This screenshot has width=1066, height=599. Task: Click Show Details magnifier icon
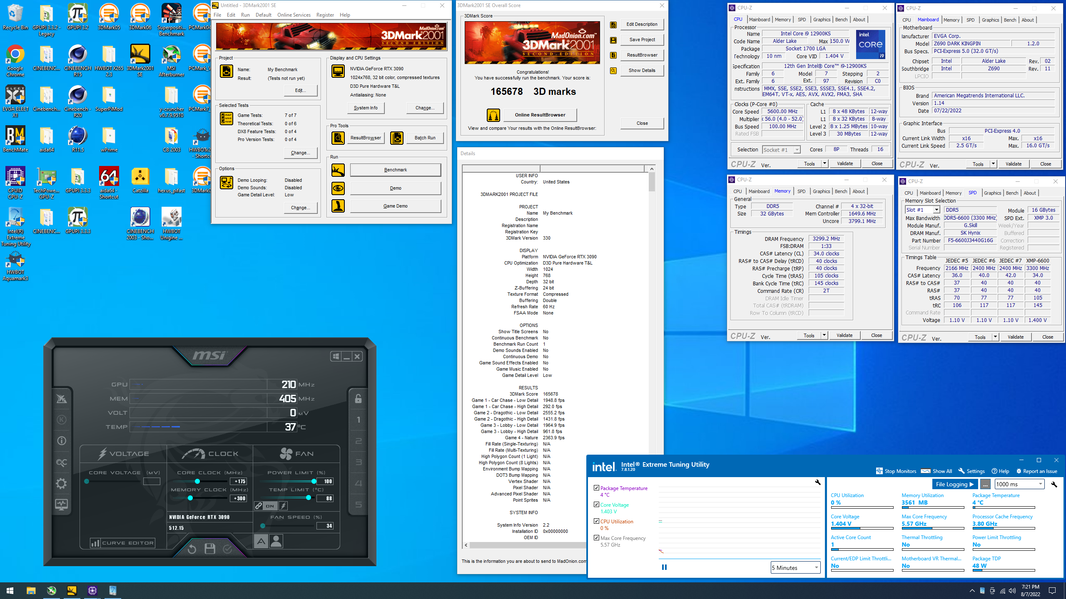[613, 71]
